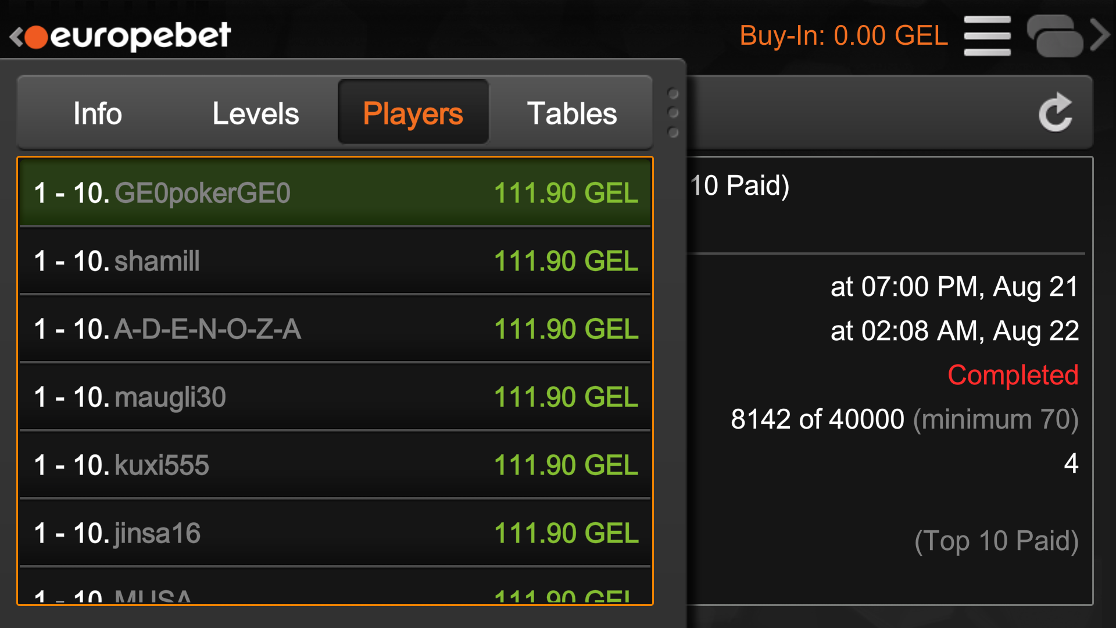Select the Players tab
The height and width of the screenshot is (628, 1116).
tap(413, 113)
